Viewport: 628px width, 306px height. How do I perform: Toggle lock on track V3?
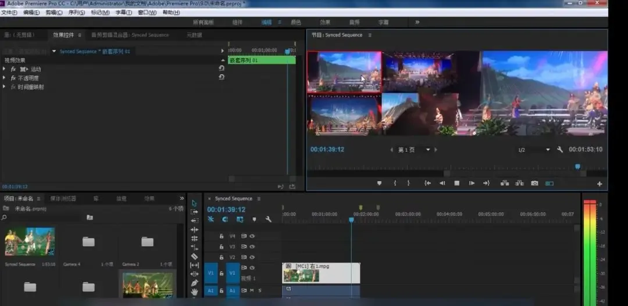click(x=221, y=246)
